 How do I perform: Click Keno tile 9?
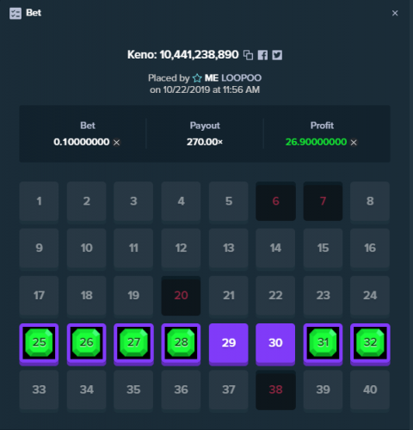coord(39,249)
